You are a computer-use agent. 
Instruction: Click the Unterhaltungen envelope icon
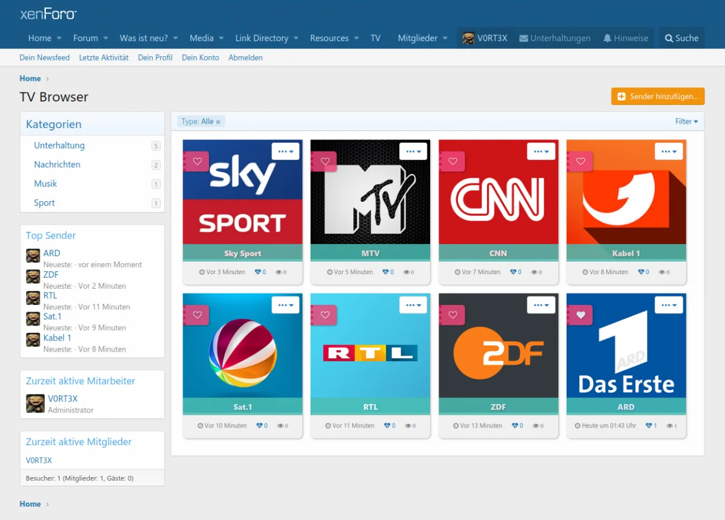click(x=523, y=38)
